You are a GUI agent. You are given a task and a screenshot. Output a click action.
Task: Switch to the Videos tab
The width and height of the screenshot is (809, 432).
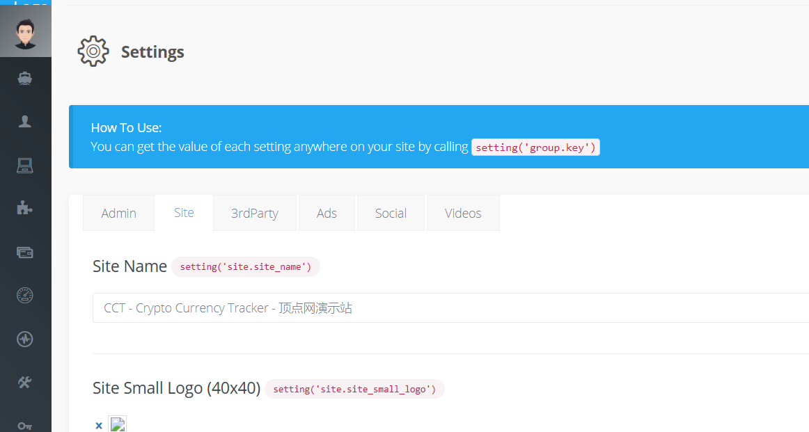pos(463,213)
